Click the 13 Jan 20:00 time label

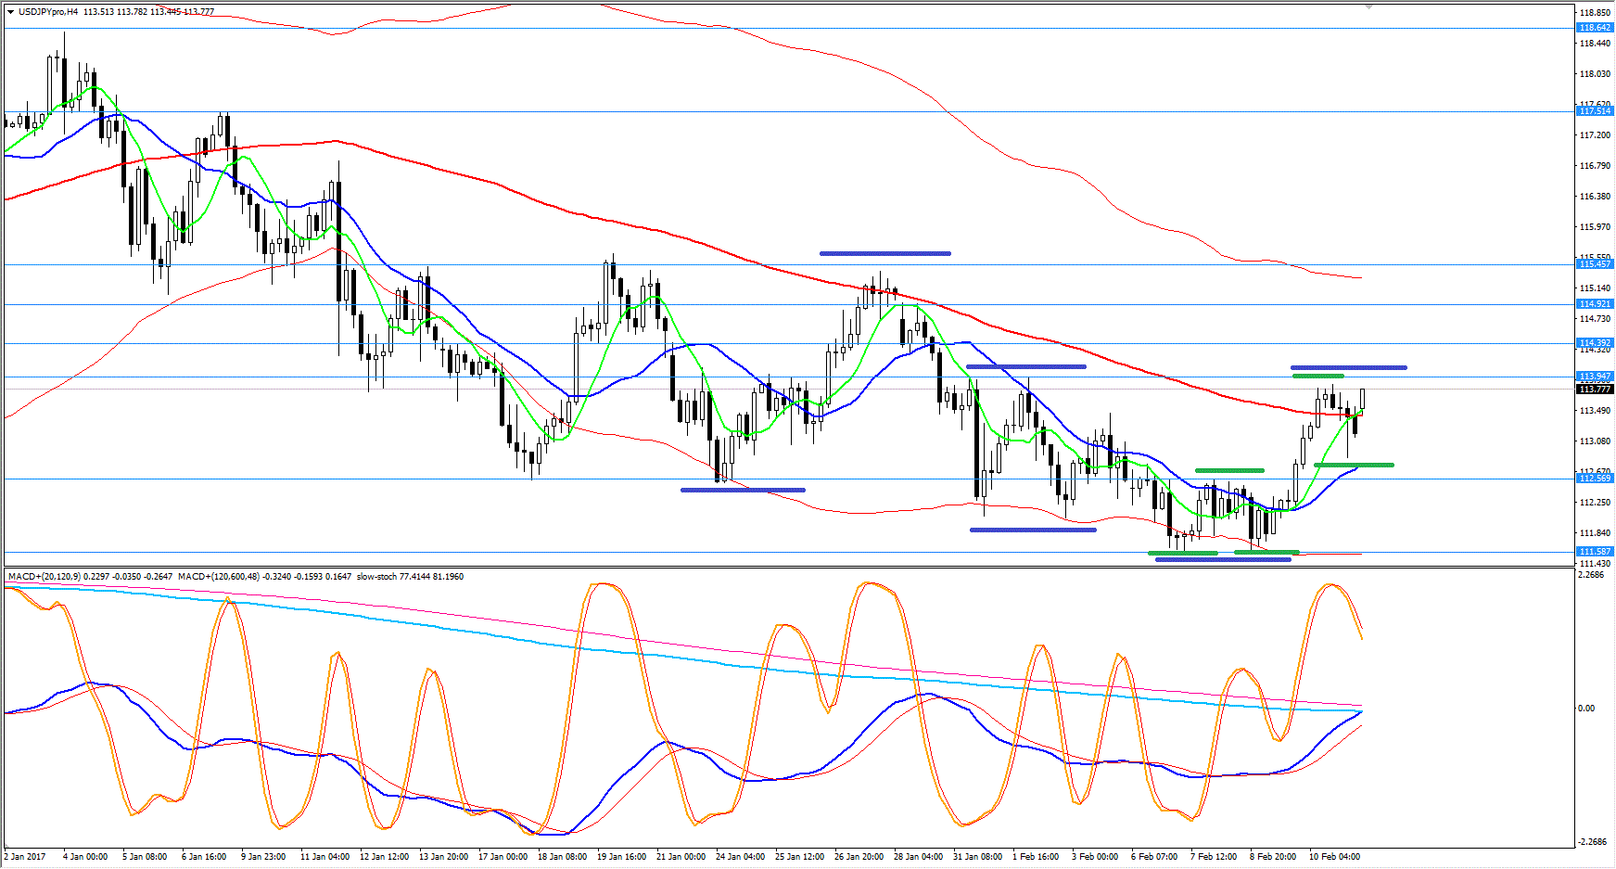click(x=443, y=857)
